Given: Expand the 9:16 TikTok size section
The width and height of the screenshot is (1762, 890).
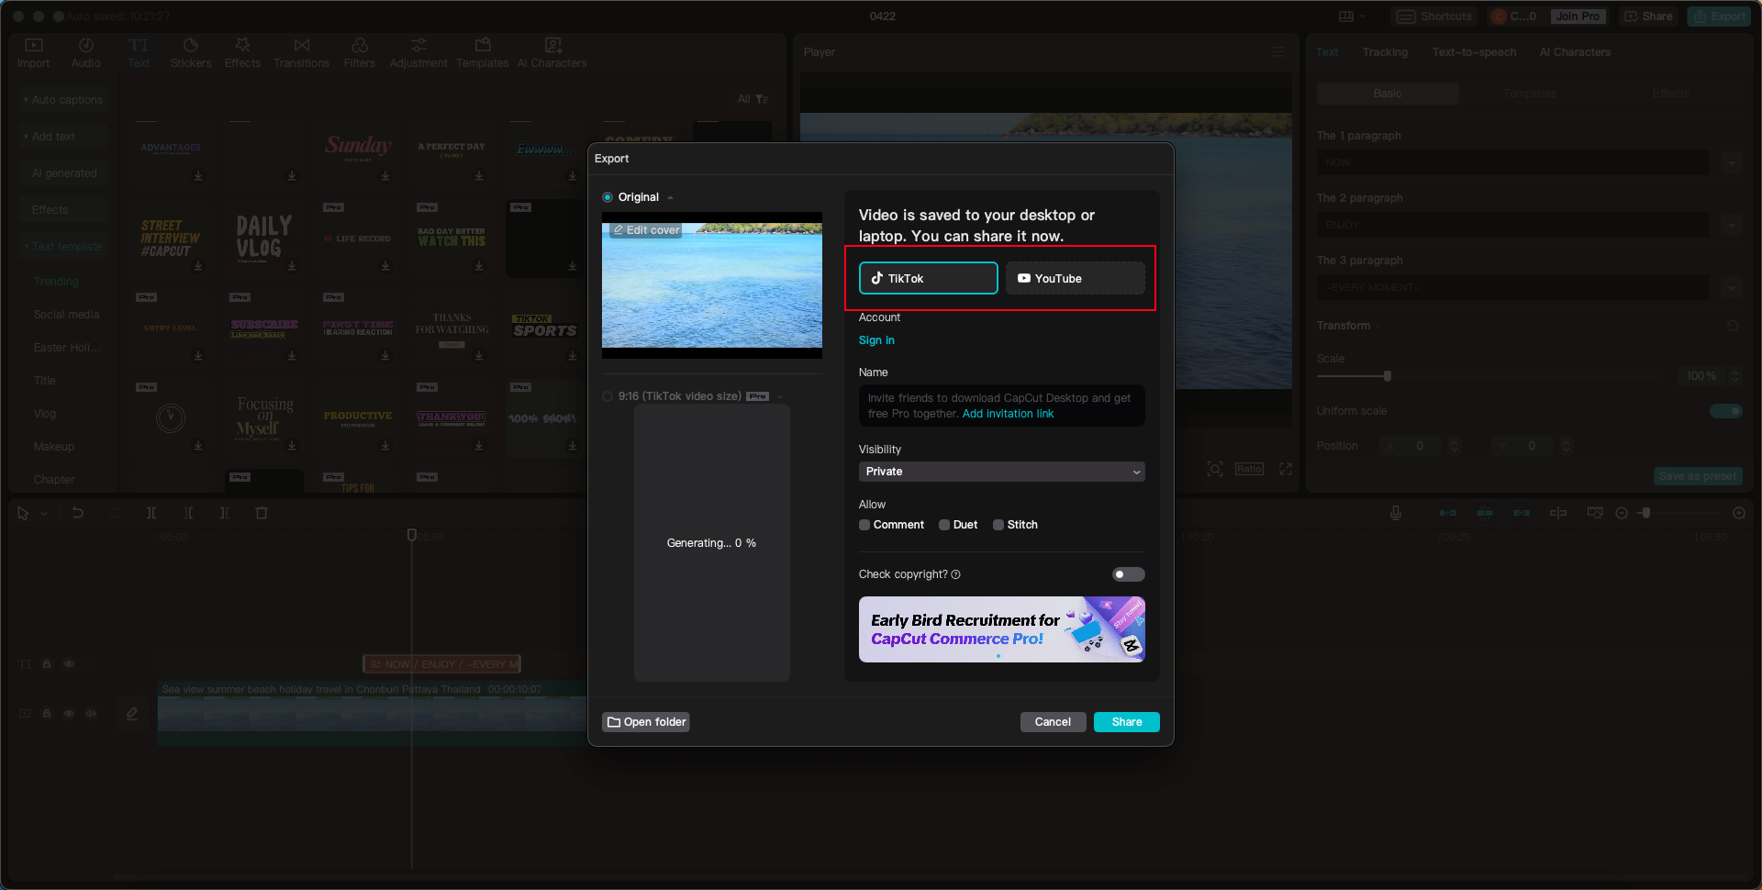Looking at the screenshot, I should 780,396.
